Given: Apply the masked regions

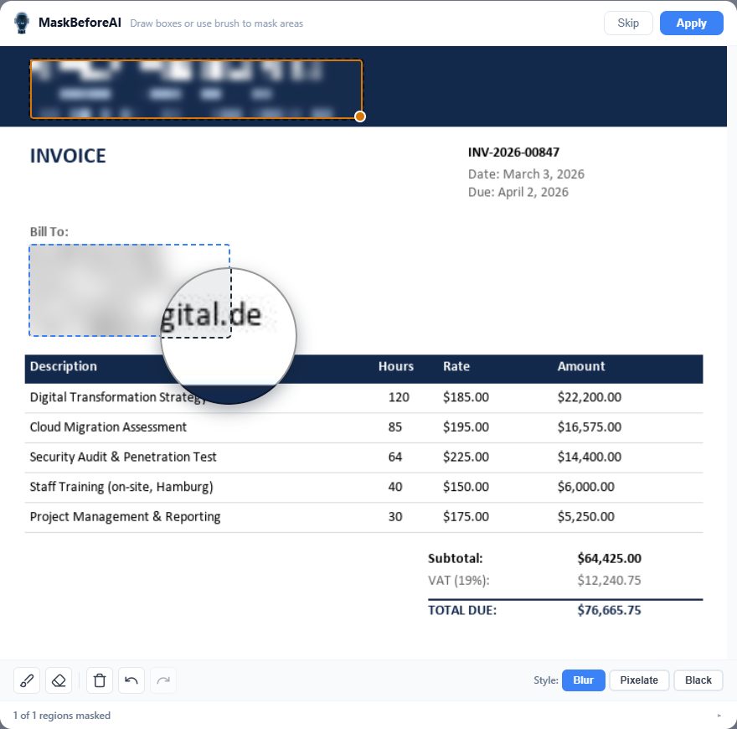Looking at the screenshot, I should [692, 23].
